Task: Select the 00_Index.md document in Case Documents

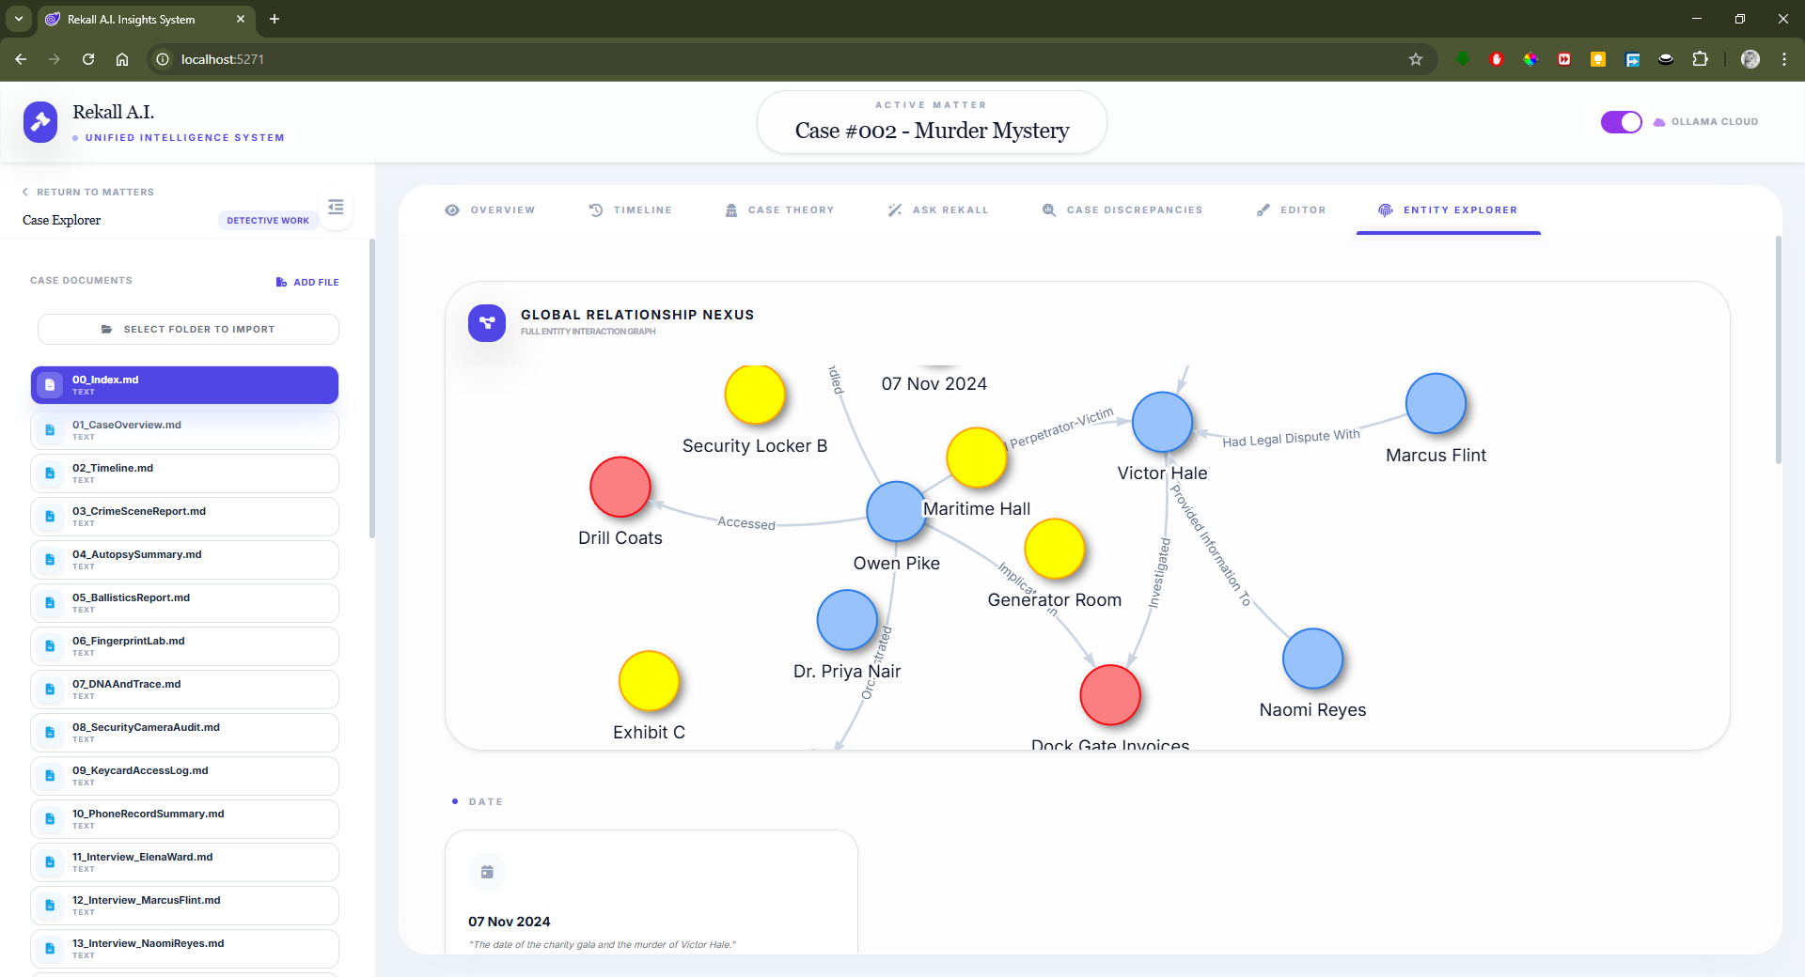Action: pyautogui.click(x=184, y=384)
